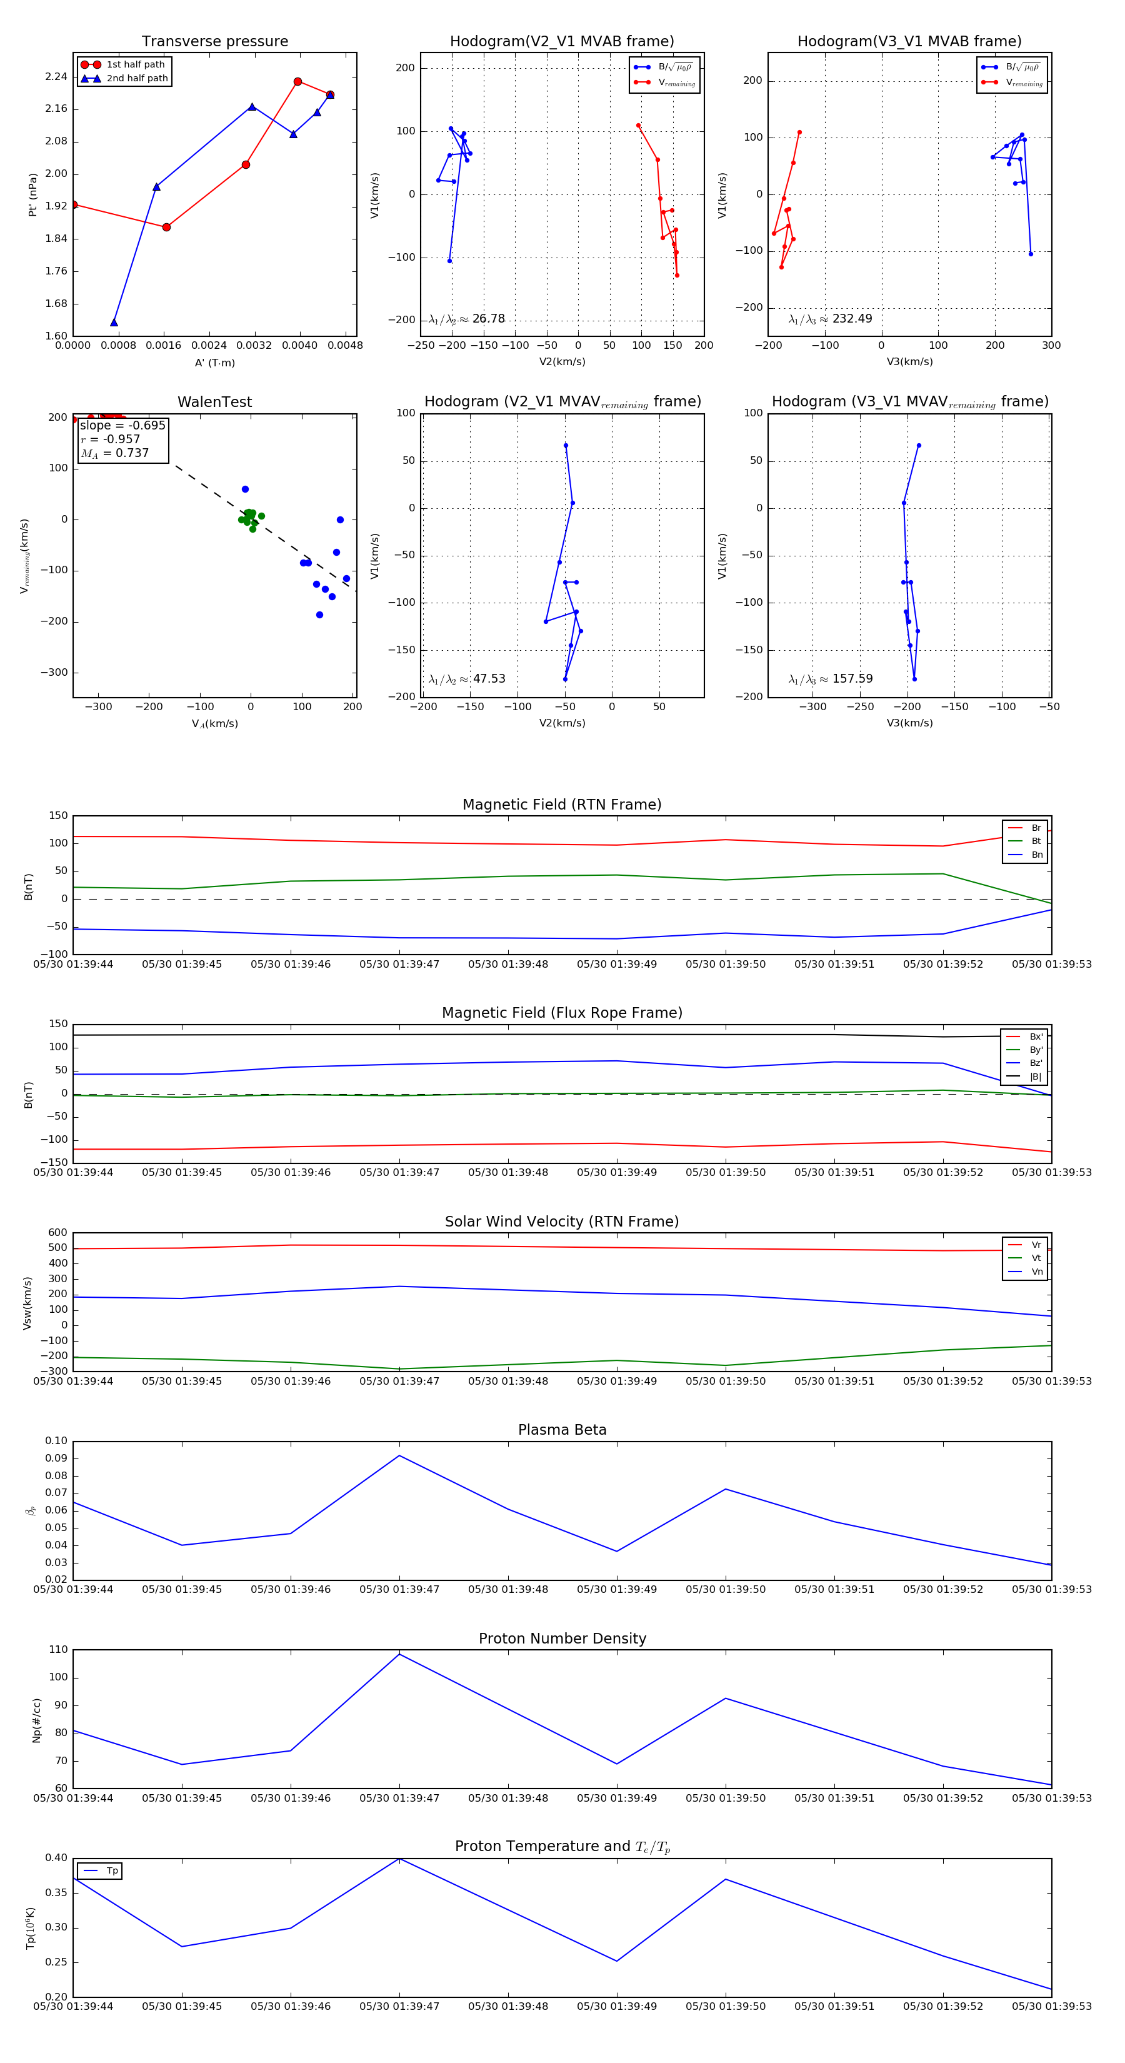The image size is (1125, 2063).
Task: Click '05/30 01:39:44' under Magnetic Field RTN plot
Action: pos(73,964)
